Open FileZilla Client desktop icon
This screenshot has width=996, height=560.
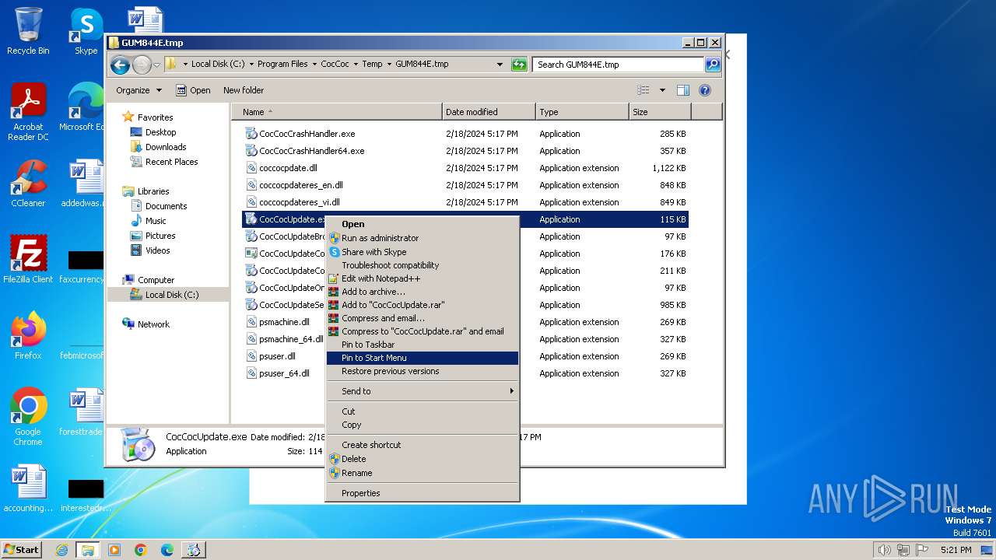28,259
